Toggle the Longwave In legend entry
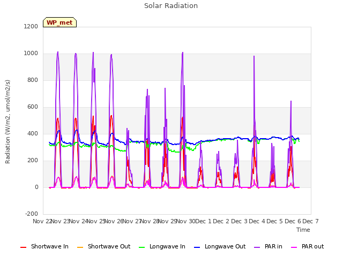 (x=162, y=246)
